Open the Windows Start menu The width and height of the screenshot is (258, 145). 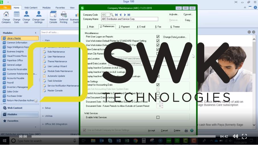pos(5,141)
